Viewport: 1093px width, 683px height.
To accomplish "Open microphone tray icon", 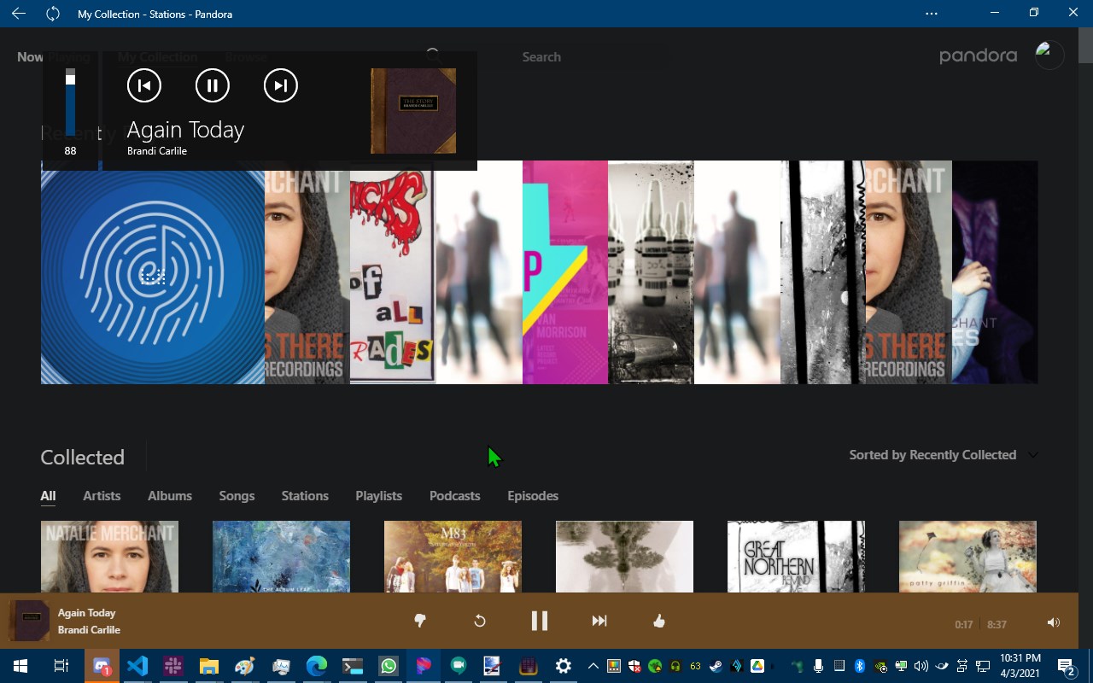I will tap(818, 666).
